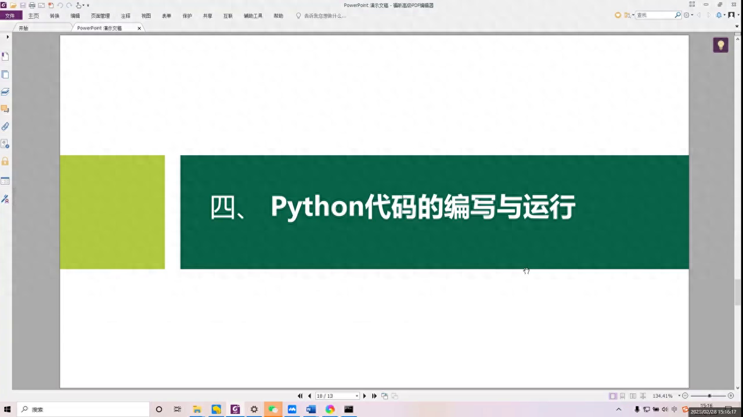Viewport: 743px width, 417px height.
Task: Customize quick access toolbar dropdown arrow
Action: coord(88,5)
